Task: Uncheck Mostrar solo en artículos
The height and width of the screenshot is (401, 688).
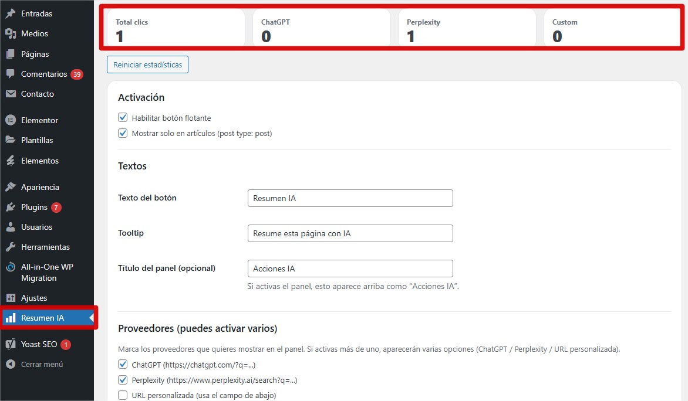Action: click(x=123, y=133)
